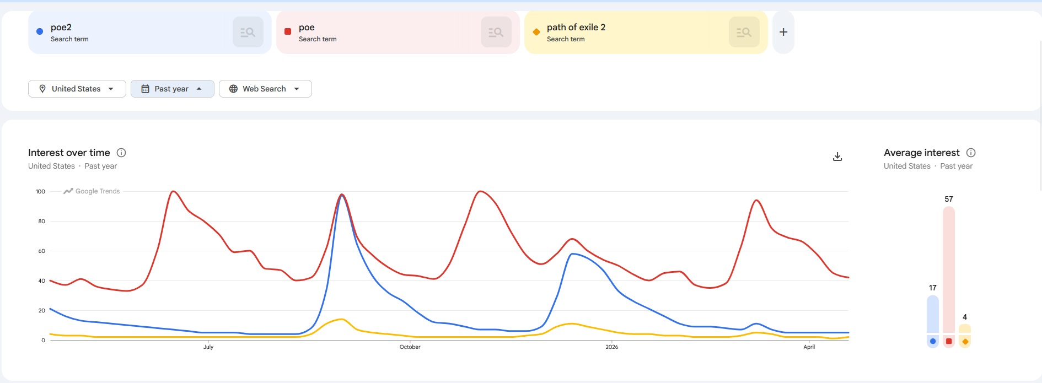Click the explore icon on poe2 card
Viewport: 1042px width, 383px height.
click(248, 32)
